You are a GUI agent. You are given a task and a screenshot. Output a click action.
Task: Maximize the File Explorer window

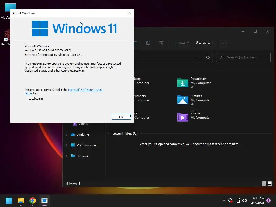255,31
